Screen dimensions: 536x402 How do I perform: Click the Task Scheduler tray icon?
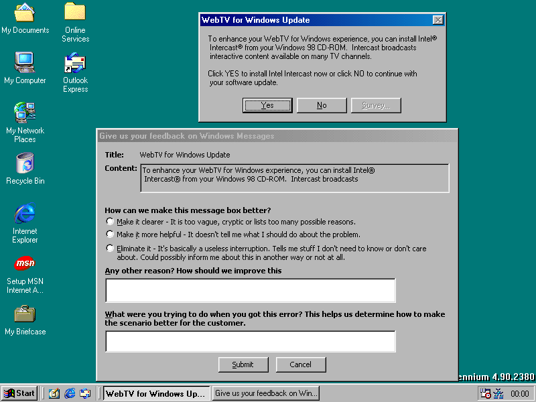[485, 393]
